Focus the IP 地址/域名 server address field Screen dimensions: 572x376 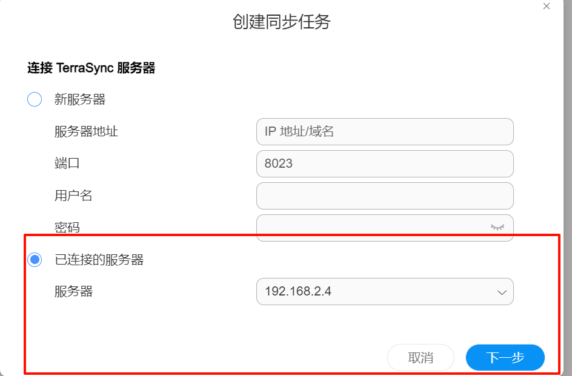[385, 131]
